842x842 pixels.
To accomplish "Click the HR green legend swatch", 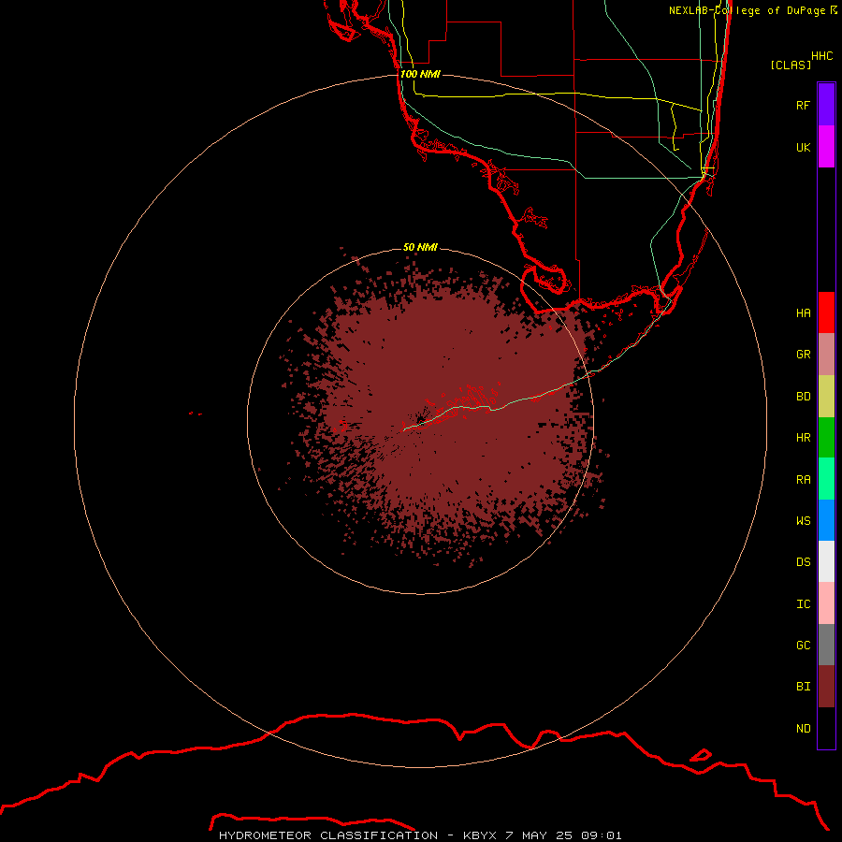I will 826,438.
